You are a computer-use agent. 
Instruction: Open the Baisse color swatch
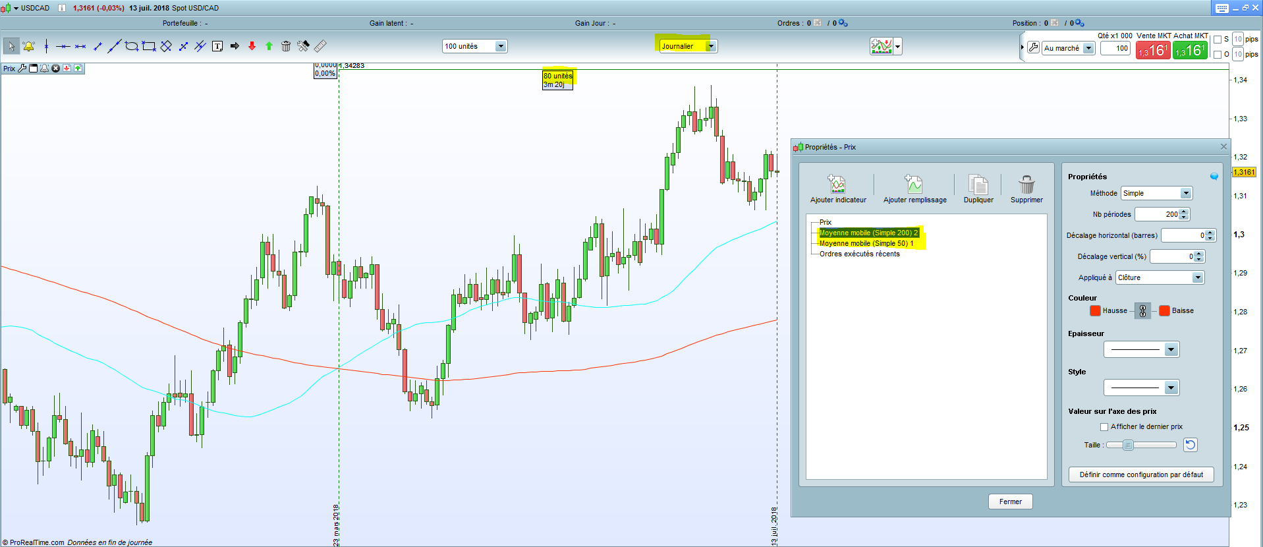click(1164, 311)
